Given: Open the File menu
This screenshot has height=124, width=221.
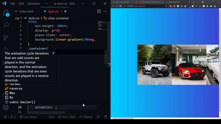Looking at the screenshot, I should [12, 4].
